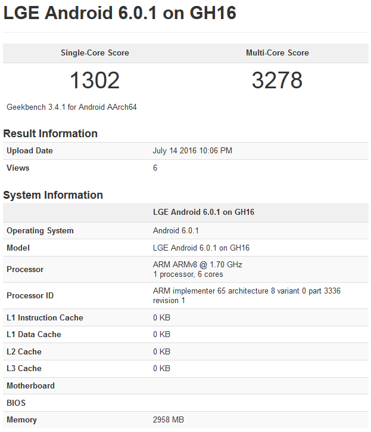Click the date July 14 2016 10:06 PM
The image size is (371, 432).
click(192, 151)
